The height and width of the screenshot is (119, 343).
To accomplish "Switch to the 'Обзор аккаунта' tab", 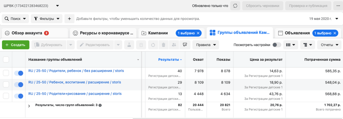I will pos(27,33).
